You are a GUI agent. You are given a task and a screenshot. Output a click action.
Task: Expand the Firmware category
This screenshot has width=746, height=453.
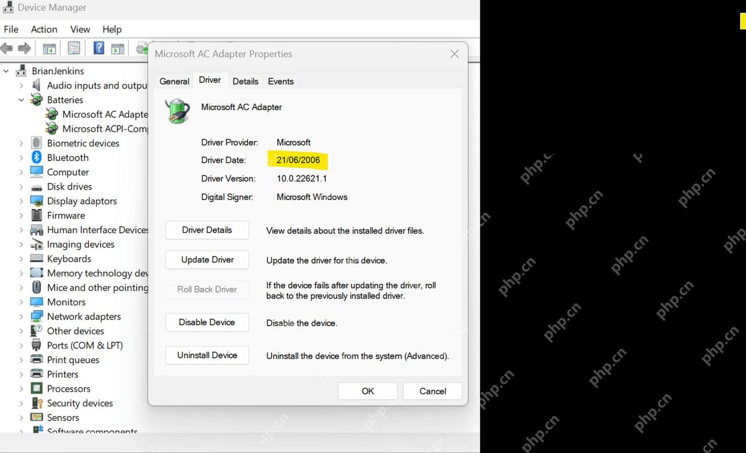(x=22, y=215)
